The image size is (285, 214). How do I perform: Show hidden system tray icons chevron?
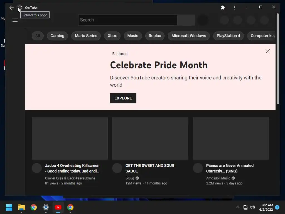[x=238, y=207]
